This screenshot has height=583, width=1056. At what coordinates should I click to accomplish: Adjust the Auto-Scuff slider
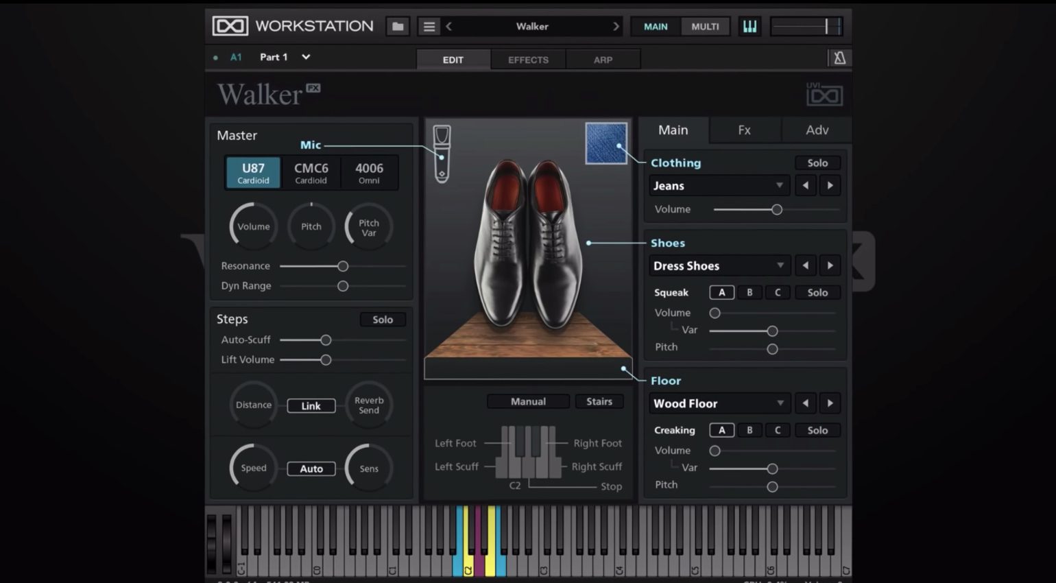(343, 340)
